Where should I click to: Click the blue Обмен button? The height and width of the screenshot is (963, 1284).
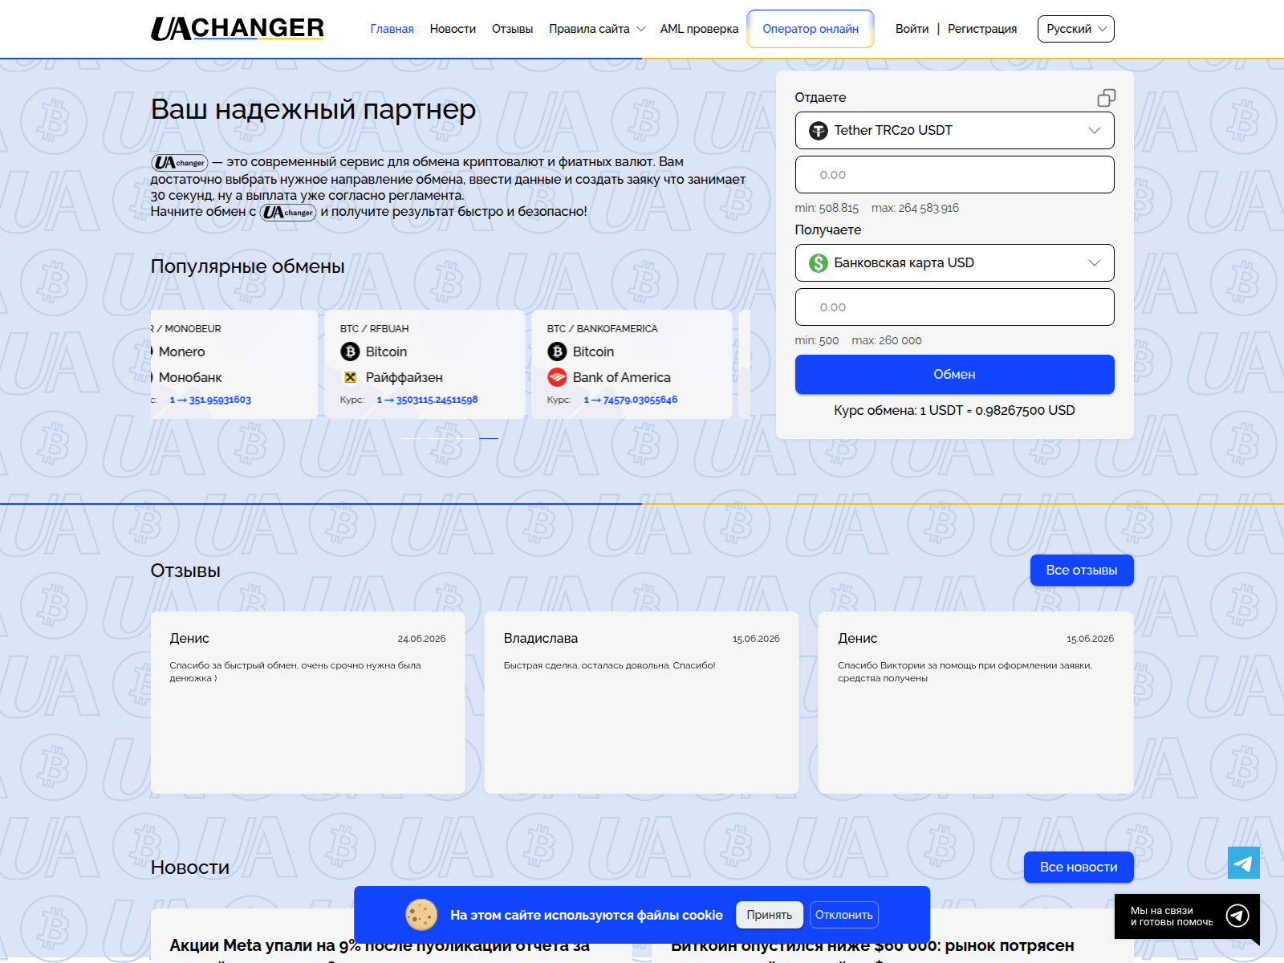coord(954,375)
